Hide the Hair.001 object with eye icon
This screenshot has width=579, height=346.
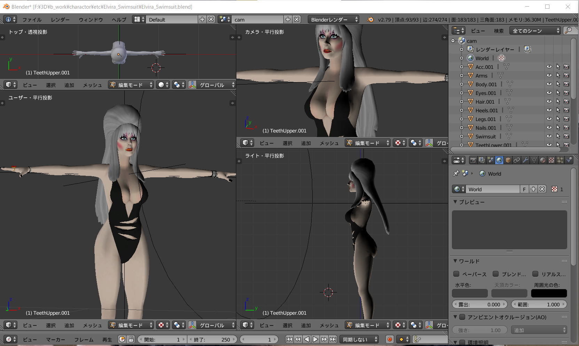click(x=549, y=102)
